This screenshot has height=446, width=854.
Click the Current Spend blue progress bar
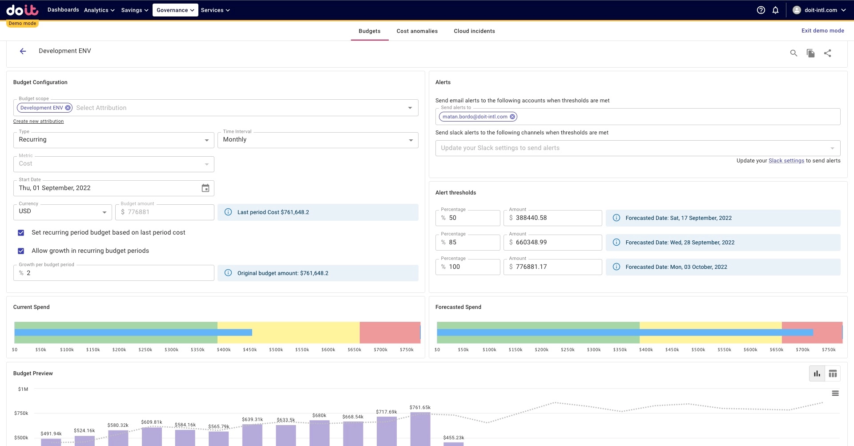pos(133,332)
